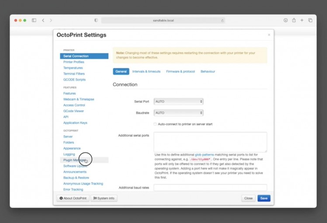Open GCODE Scripts settings

[74, 79]
